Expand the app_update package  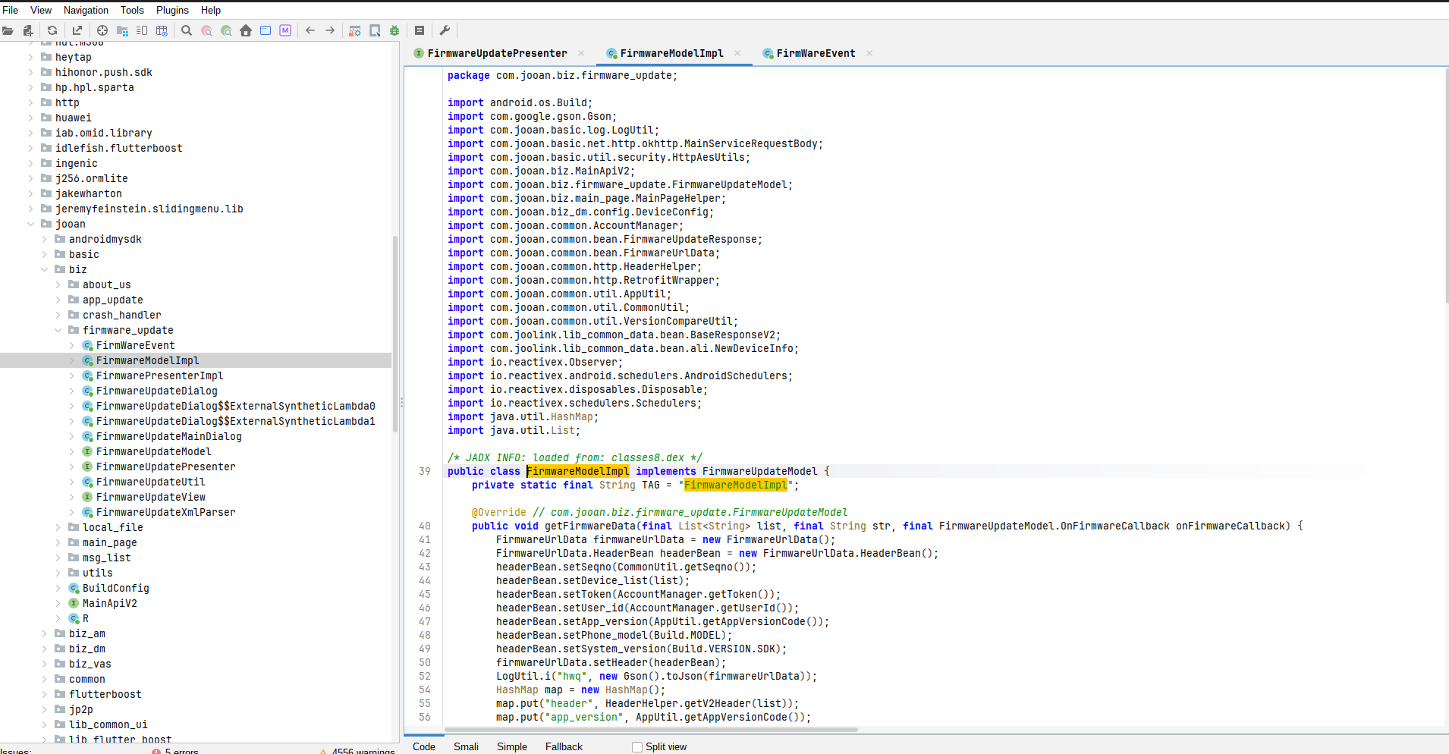click(x=58, y=300)
